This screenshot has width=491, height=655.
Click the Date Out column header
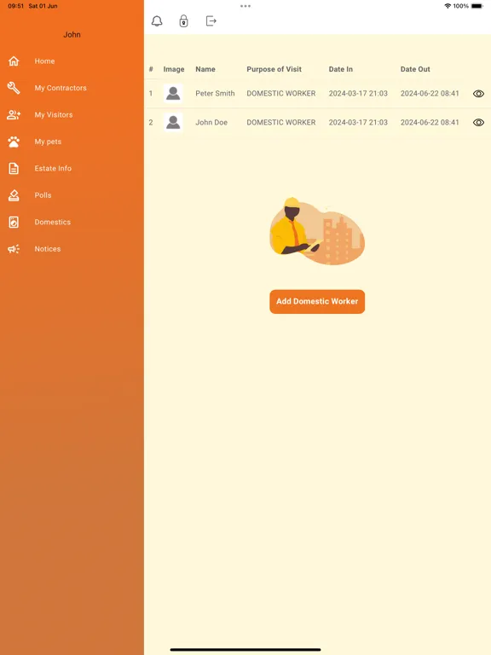[x=415, y=69]
